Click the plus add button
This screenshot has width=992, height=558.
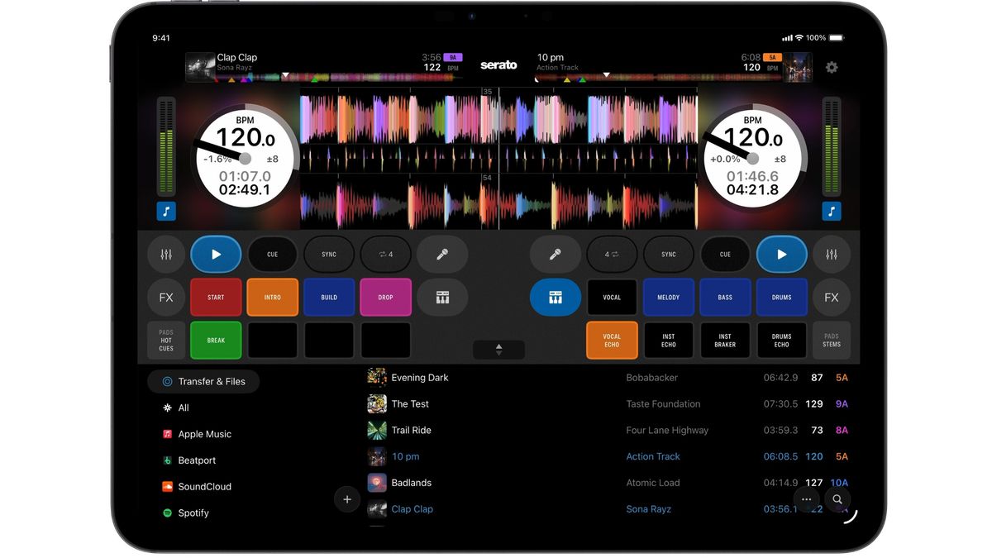point(347,499)
